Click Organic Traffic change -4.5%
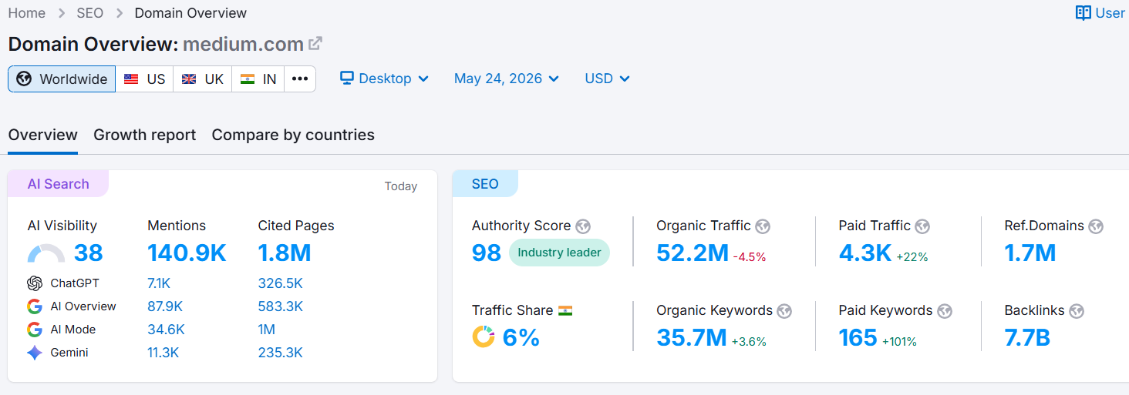1129x395 pixels. (750, 257)
